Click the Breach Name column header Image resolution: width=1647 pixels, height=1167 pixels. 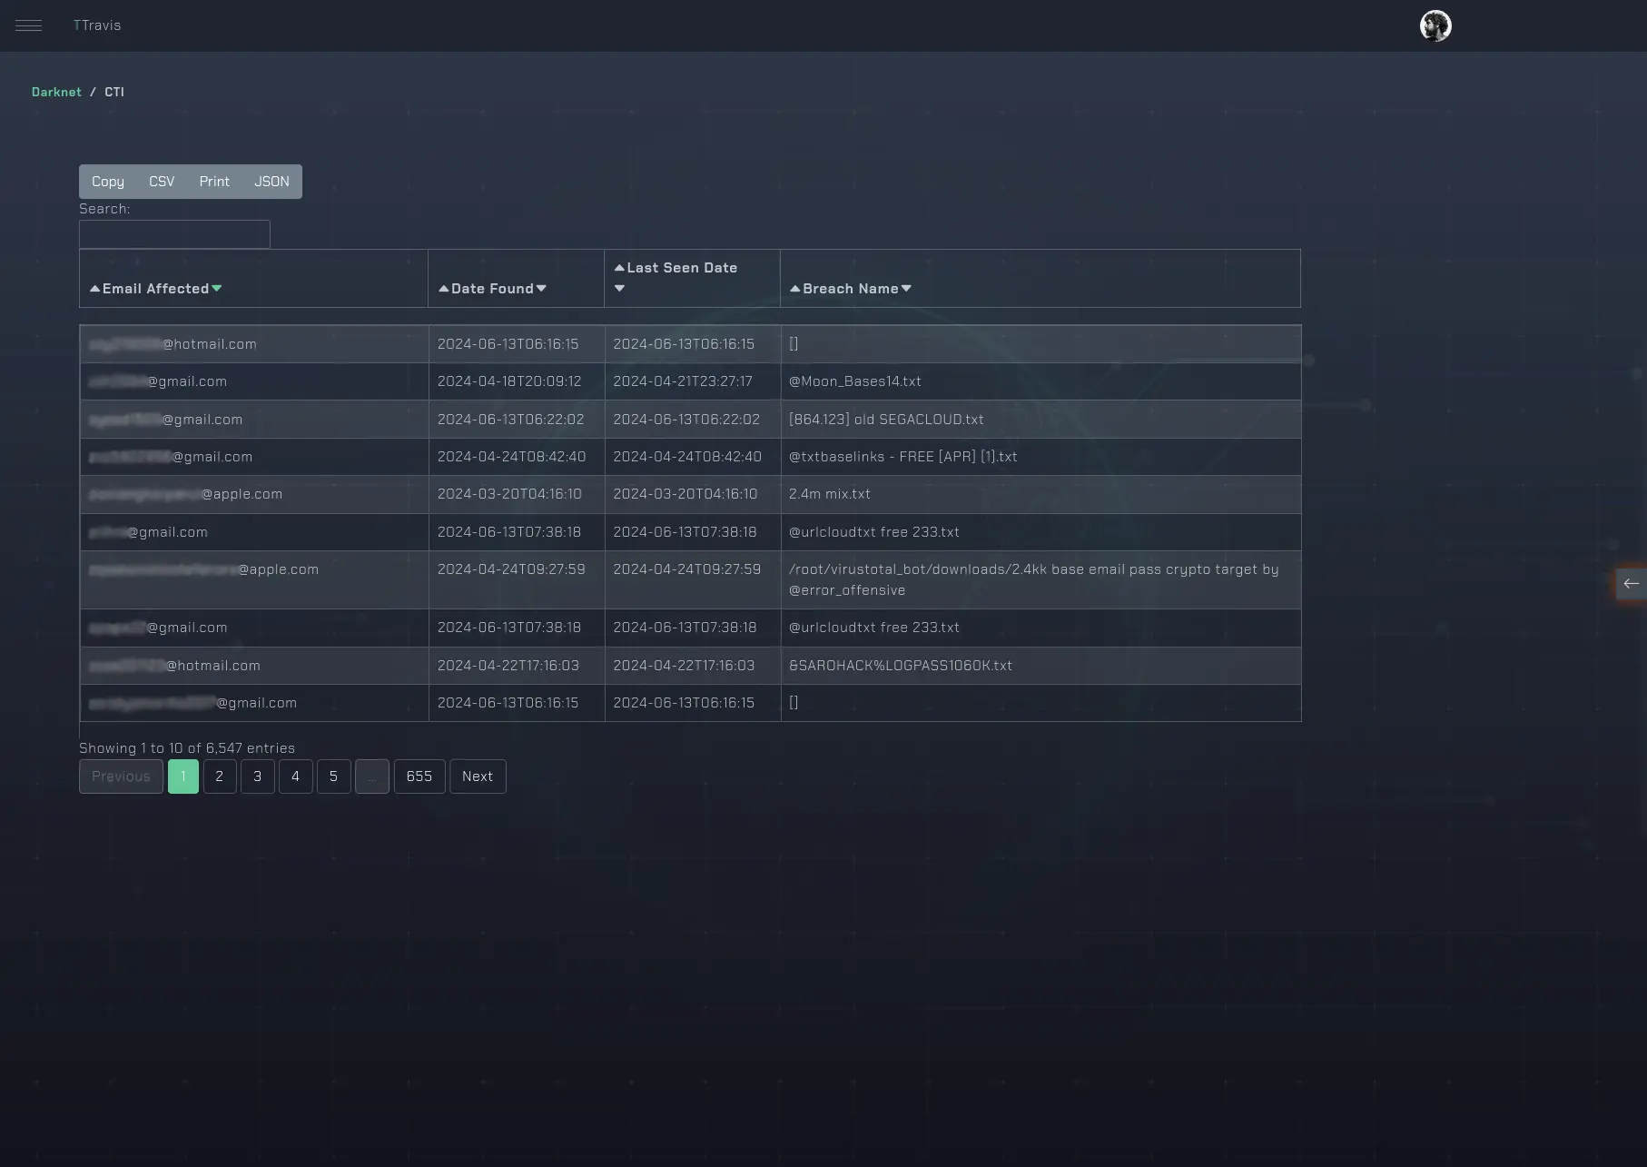tap(1040, 278)
